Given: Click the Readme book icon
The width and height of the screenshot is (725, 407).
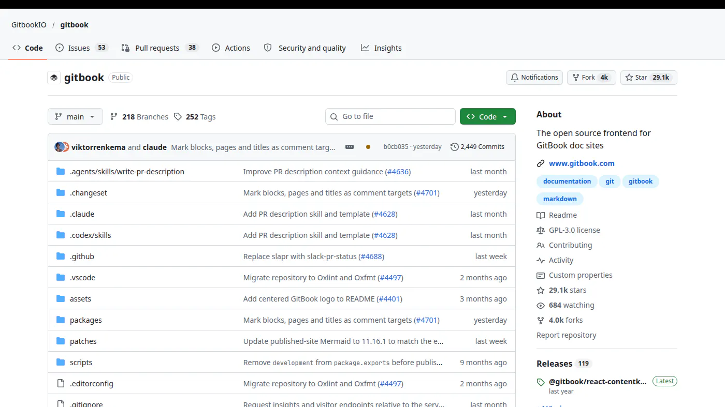Looking at the screenshot, I should click(541, 215).
